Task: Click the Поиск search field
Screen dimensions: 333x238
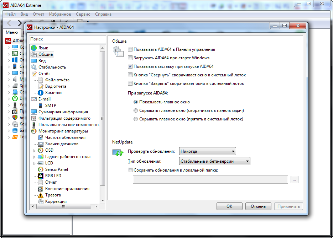Action: click(68, 39)
